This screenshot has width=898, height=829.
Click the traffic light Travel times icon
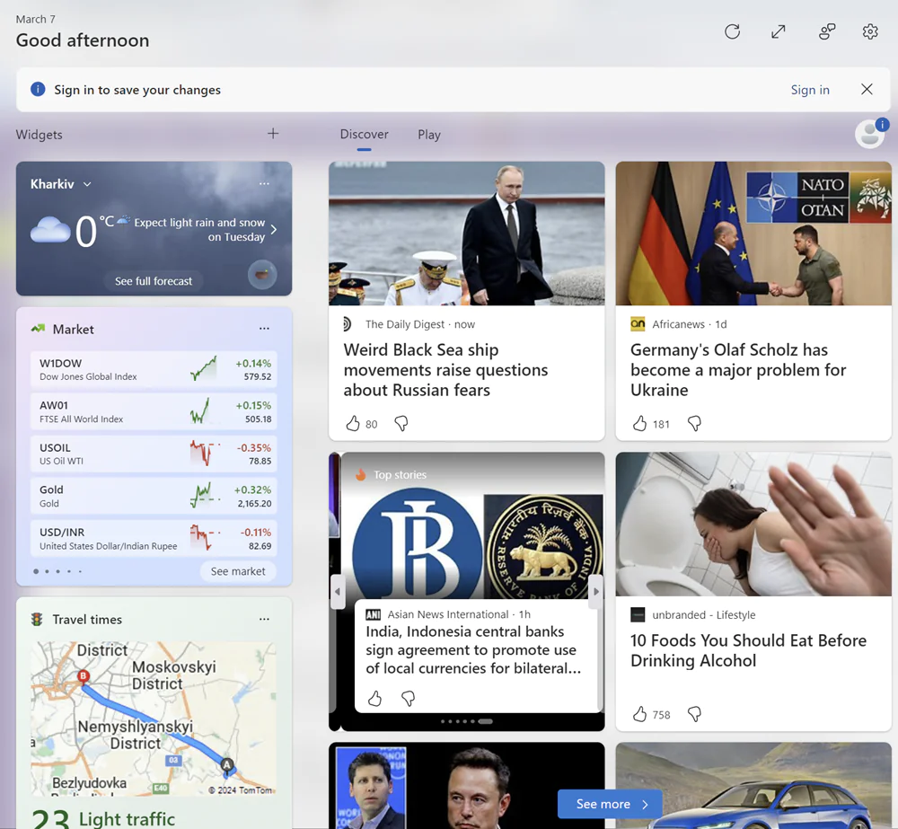(37, 620)
